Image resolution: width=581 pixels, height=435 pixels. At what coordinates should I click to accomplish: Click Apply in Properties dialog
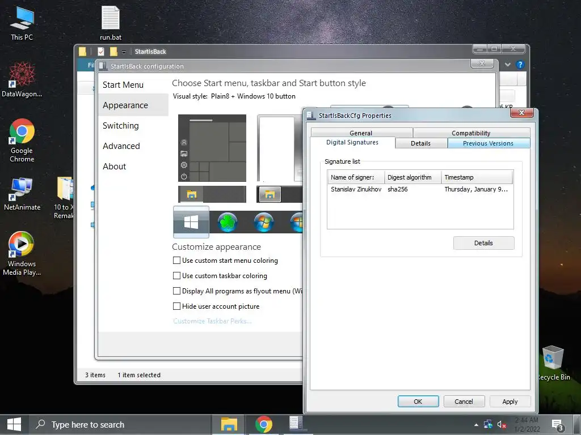click(x=510, y=402)
